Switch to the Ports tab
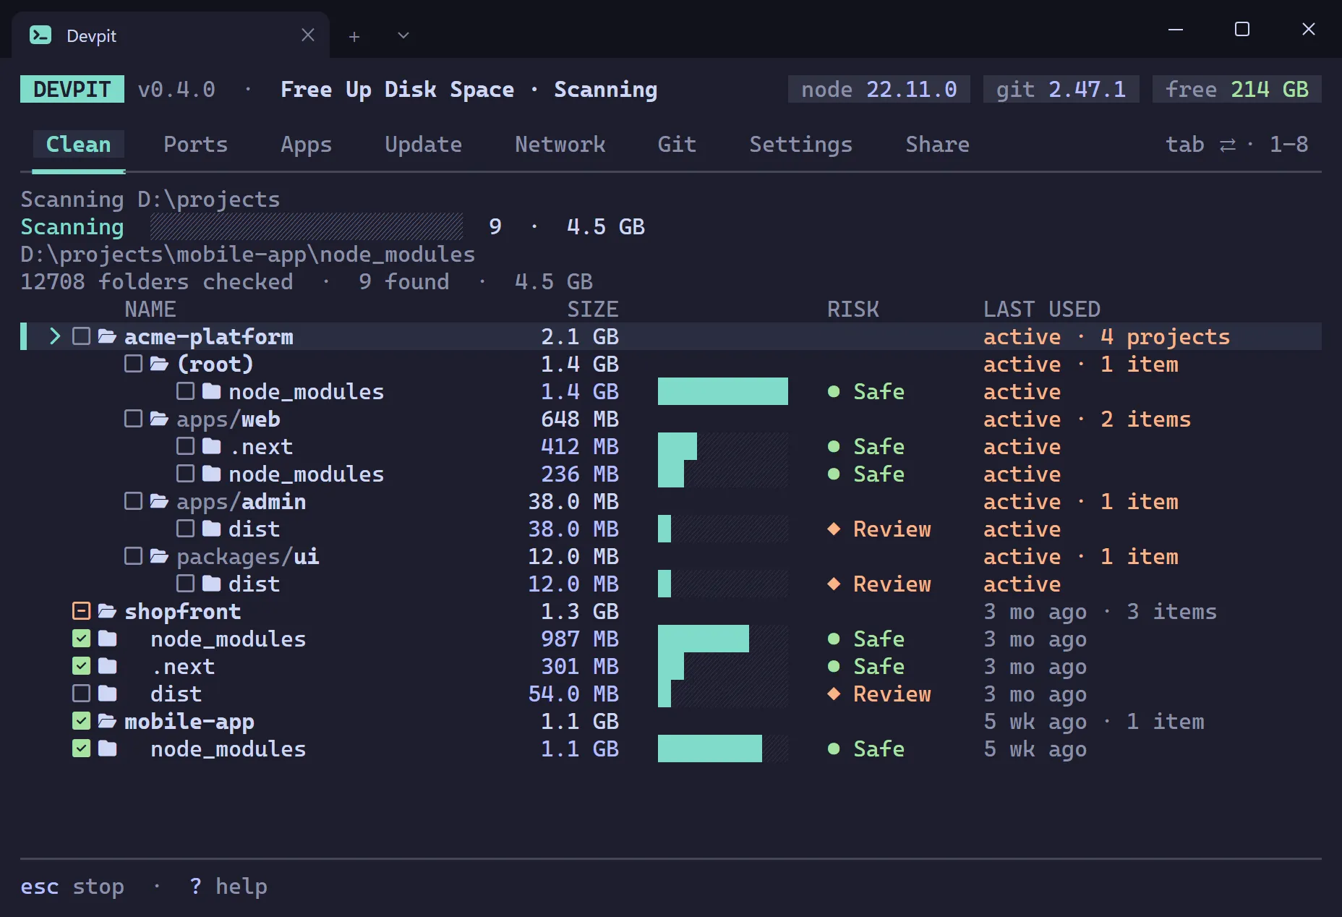Image resolution: width=1342 pixels, height=917 pixels. [195, 144]
